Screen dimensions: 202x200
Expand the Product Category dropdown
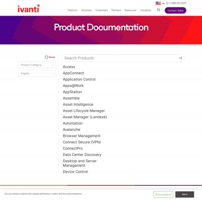[x=37, y=65]
